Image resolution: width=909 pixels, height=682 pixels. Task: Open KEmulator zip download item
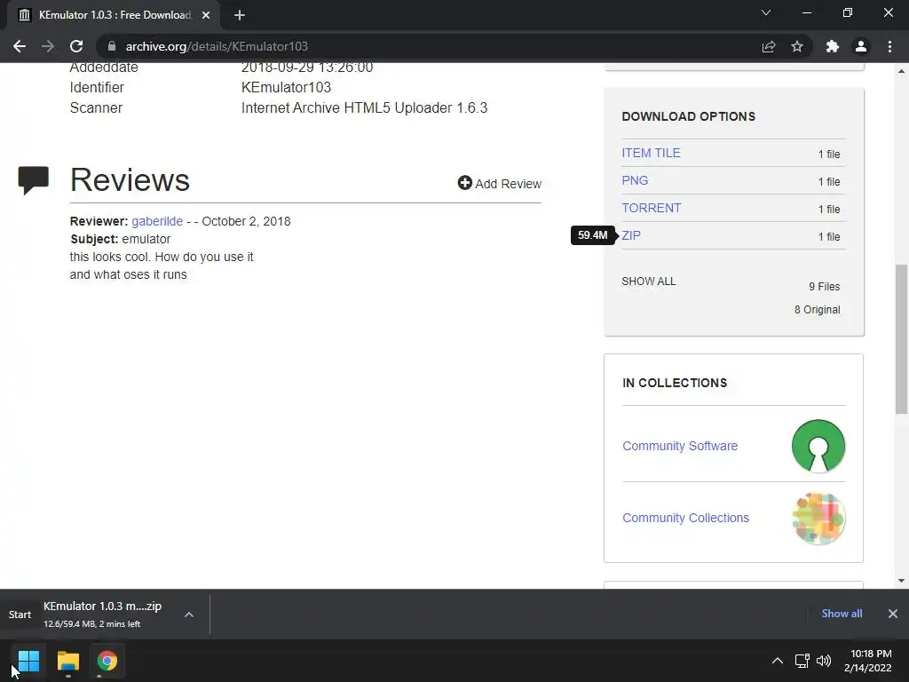click(102, 614)
